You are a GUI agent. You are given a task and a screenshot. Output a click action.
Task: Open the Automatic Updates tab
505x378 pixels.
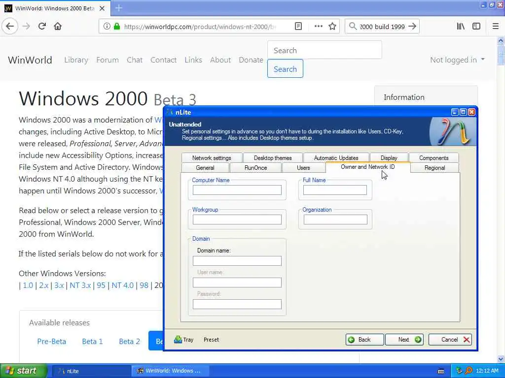(x=336, y=158)
